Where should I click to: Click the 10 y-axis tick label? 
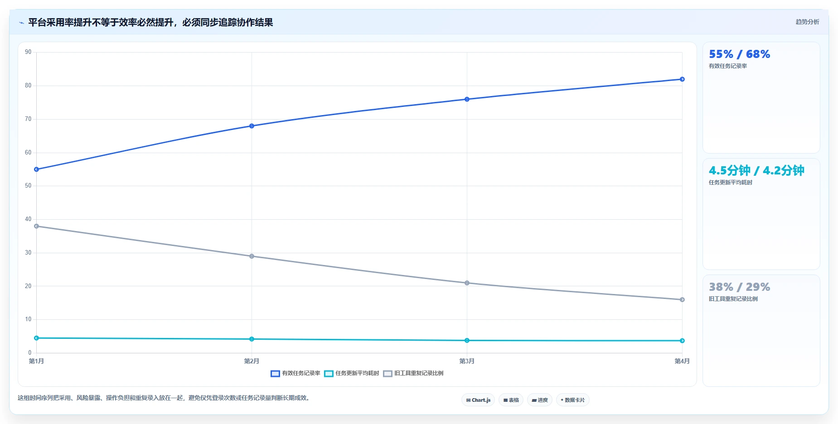click(x=28, y=319)
